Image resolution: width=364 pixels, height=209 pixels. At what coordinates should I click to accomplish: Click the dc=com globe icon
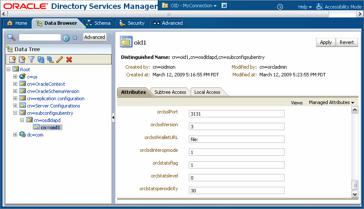coord(22,134)
